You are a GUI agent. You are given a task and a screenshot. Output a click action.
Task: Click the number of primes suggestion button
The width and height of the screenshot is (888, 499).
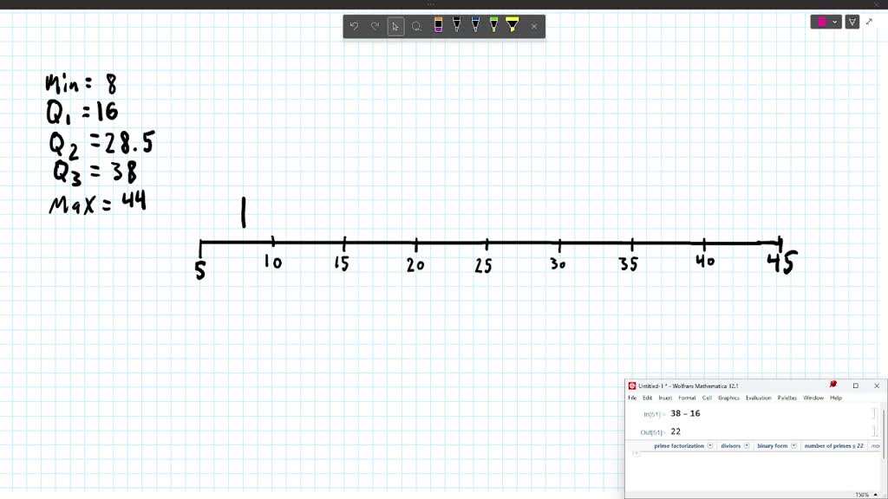[x=834, y=445]
